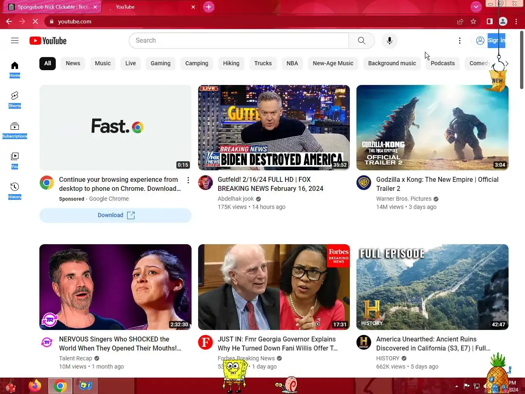Click the share page icon in address bar
The image size is (525, 394).
pyautogui.click(x=460, y=21)
